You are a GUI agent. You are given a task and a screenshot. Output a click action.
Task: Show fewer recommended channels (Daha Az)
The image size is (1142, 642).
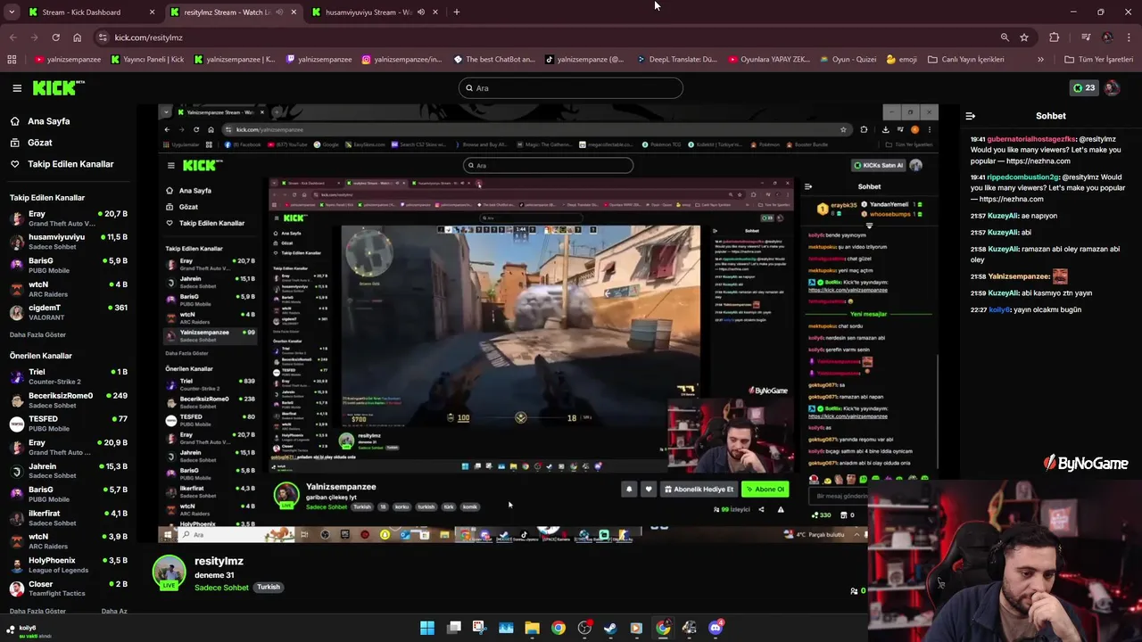114,612
